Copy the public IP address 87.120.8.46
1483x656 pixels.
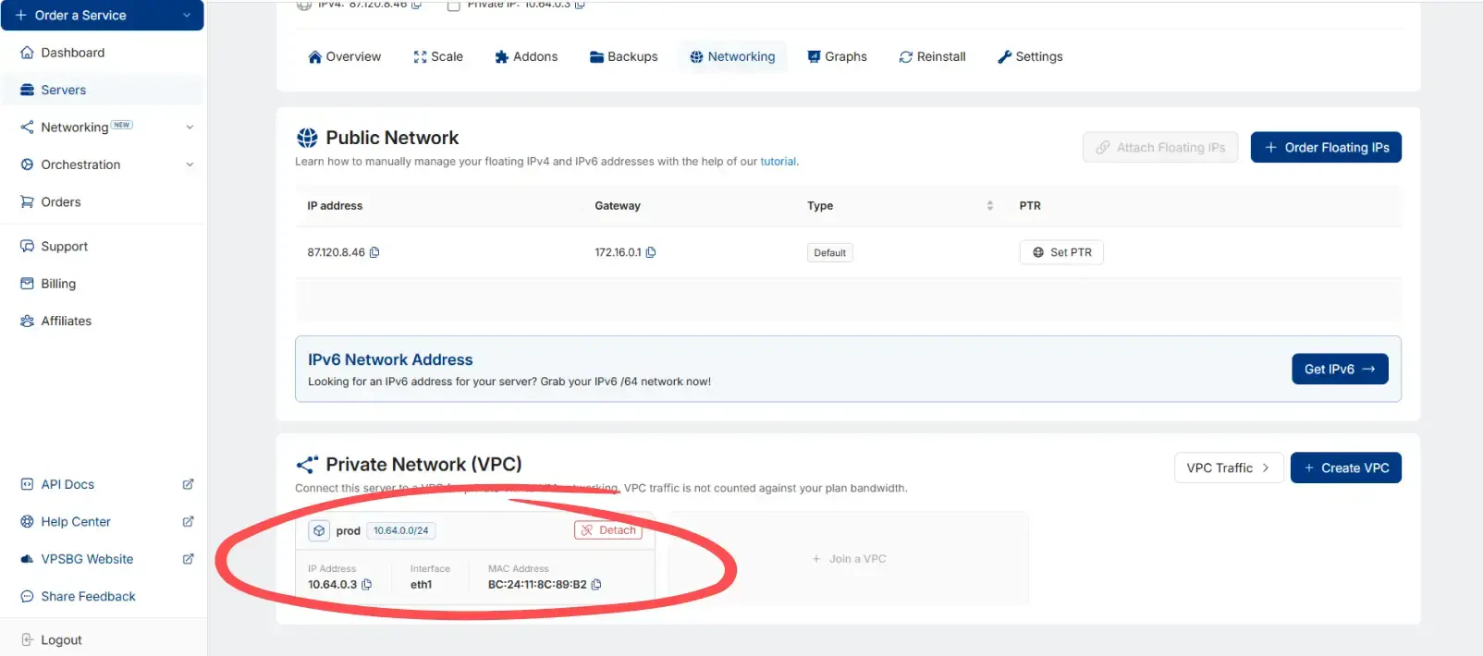[374, 252]
